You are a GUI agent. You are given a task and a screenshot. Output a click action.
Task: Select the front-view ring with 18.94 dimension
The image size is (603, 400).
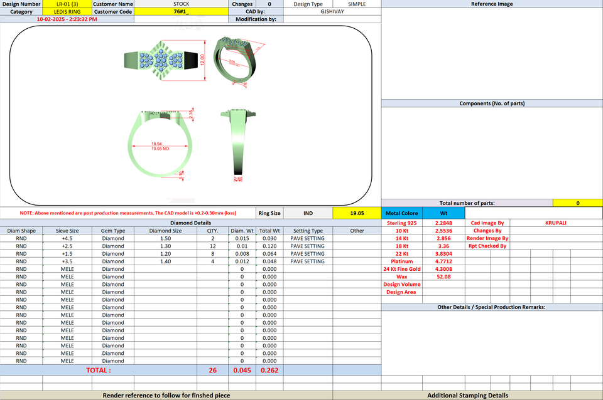(x=160, y=144)
